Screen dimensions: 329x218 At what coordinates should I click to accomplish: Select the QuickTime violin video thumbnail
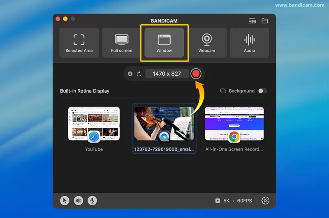pos(164,124)
